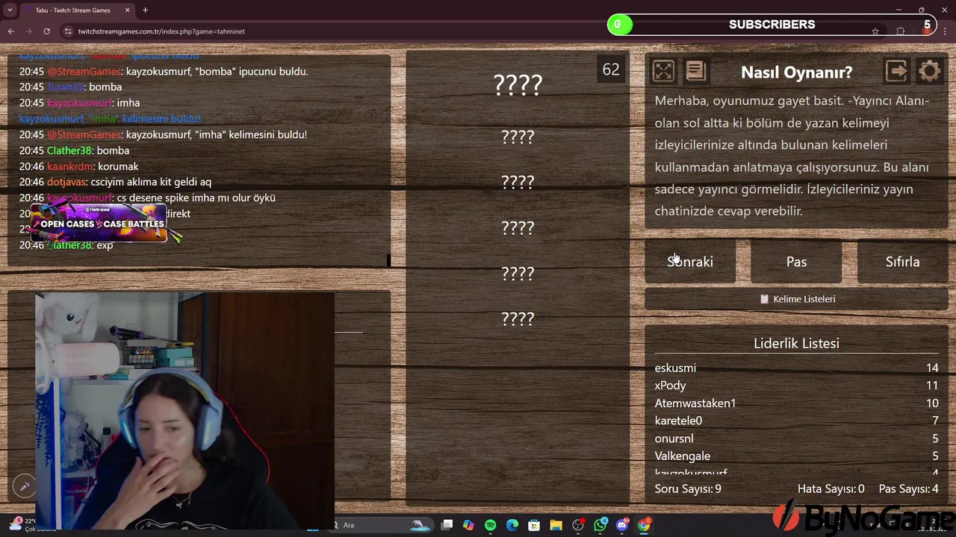956x537 pixels.
Task: Open Microsoft Store from the taskbar
Action: [x=534, y=525]
